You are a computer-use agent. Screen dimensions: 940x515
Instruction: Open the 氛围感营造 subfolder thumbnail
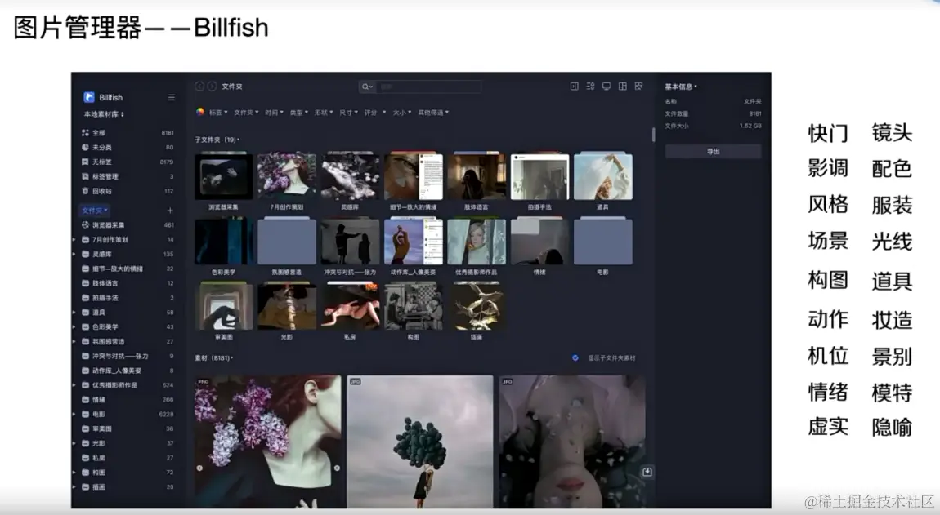287,242
